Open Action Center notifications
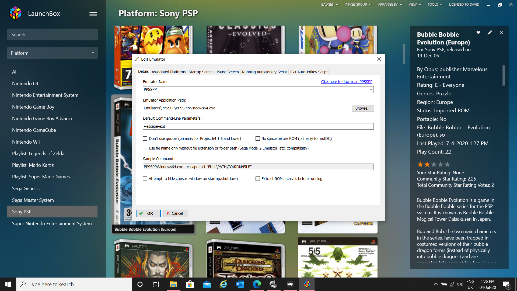Image resolution: width=517 pixels, height=291 pixels. 506,285
